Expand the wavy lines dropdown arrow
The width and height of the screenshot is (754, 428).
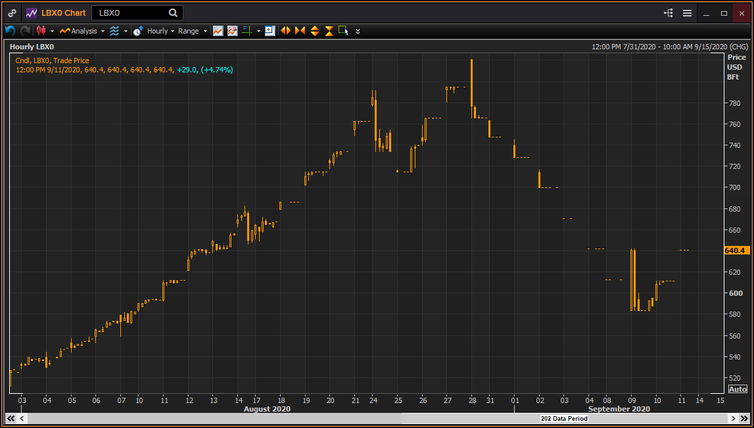[x=126, y=32]
